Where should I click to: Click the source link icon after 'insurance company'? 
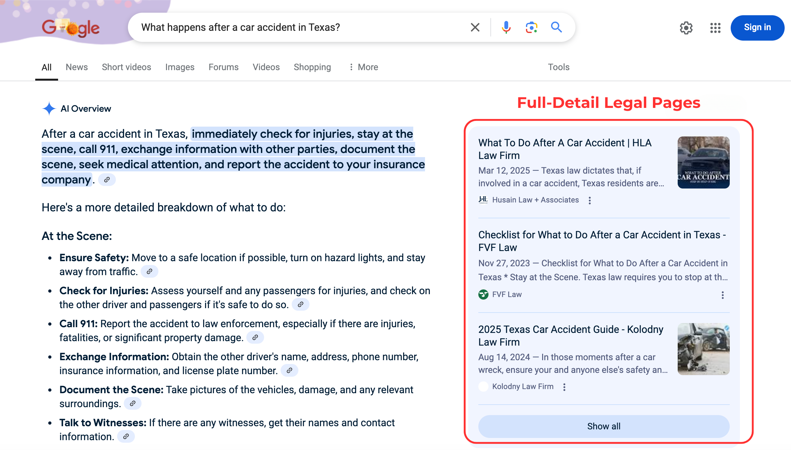[107, 180]
